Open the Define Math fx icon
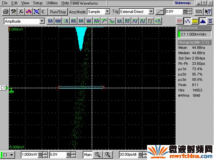This screenshot has height=160, width=214. pyautogui.click(x=21, y=12)
